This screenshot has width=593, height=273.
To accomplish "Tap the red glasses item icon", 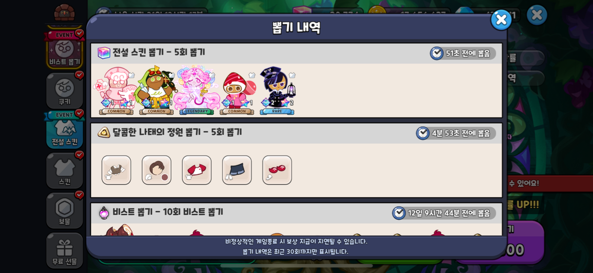I will click(277, 170).
